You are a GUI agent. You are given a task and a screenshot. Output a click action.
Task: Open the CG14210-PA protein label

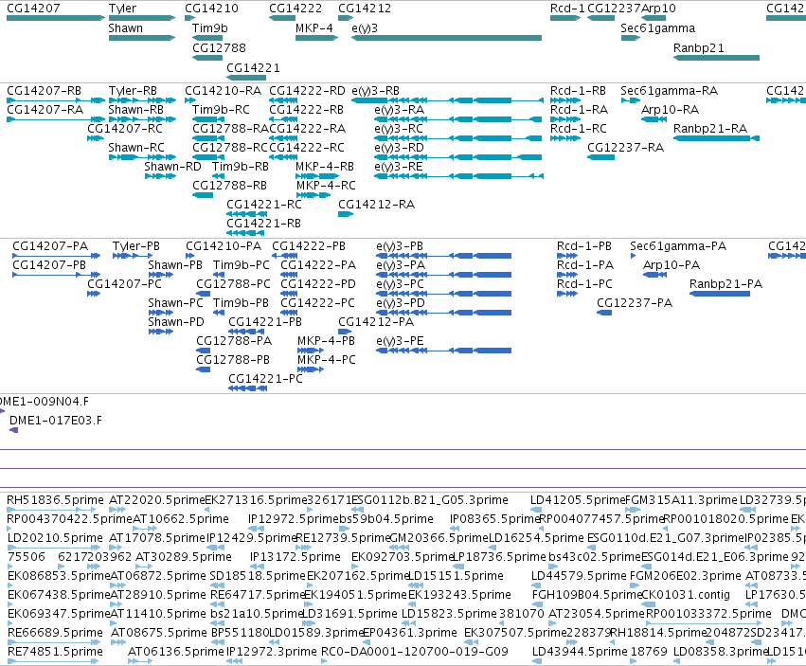pos(224,246)
